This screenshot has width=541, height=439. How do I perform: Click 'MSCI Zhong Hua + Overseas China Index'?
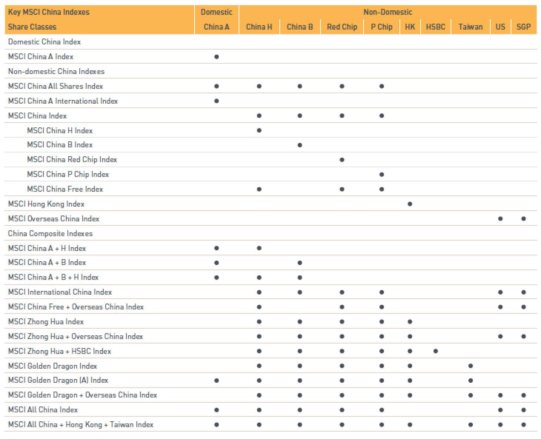[76, 336]
